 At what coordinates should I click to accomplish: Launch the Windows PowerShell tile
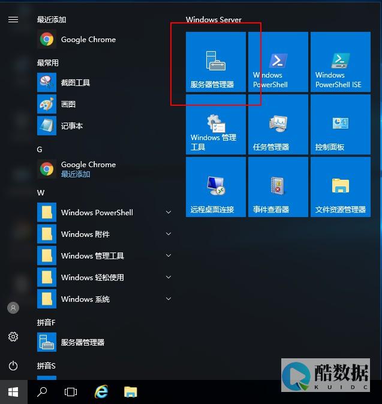[278, 62]
